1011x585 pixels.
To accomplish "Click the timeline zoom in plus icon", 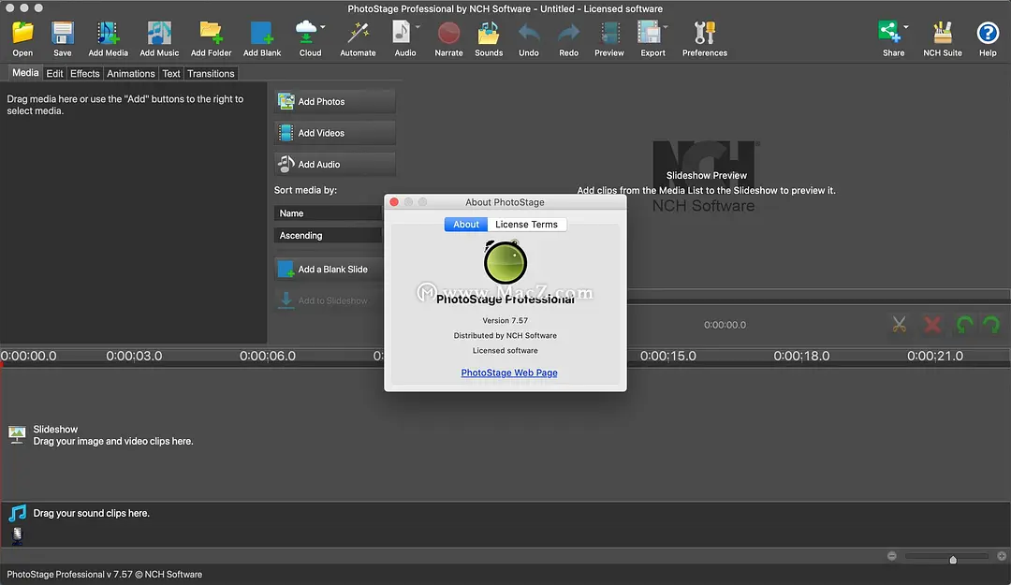I will tap(1002, 556).
